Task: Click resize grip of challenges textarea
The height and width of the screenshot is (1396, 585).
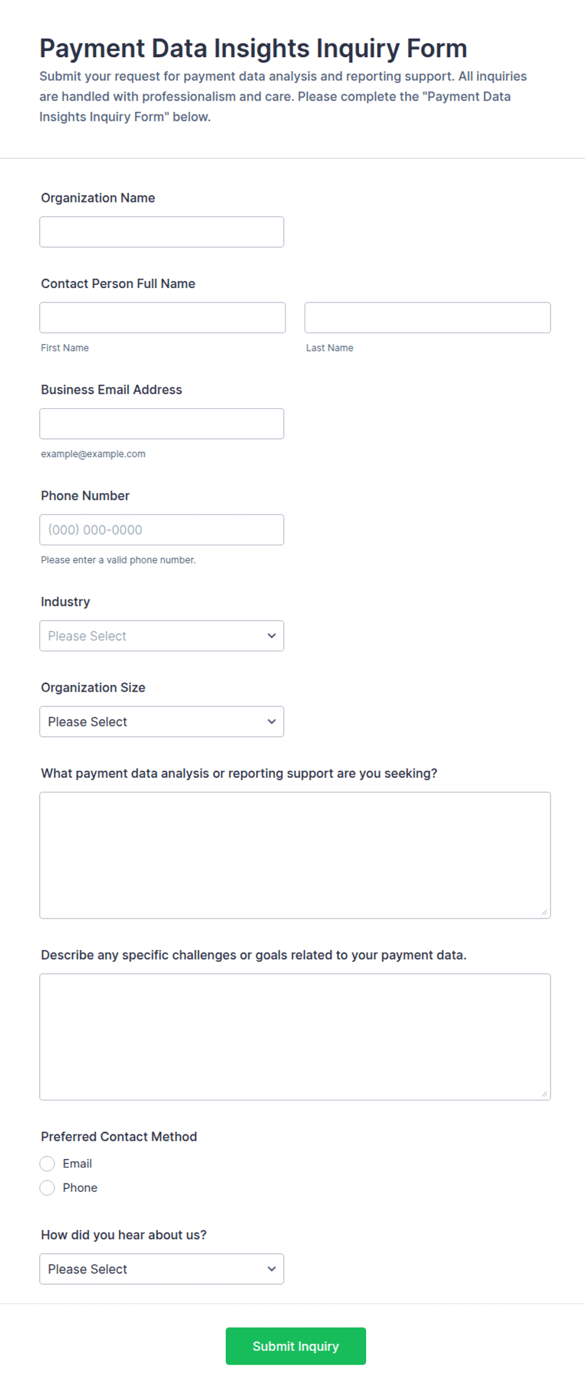Action: [x=544, y=1094]
